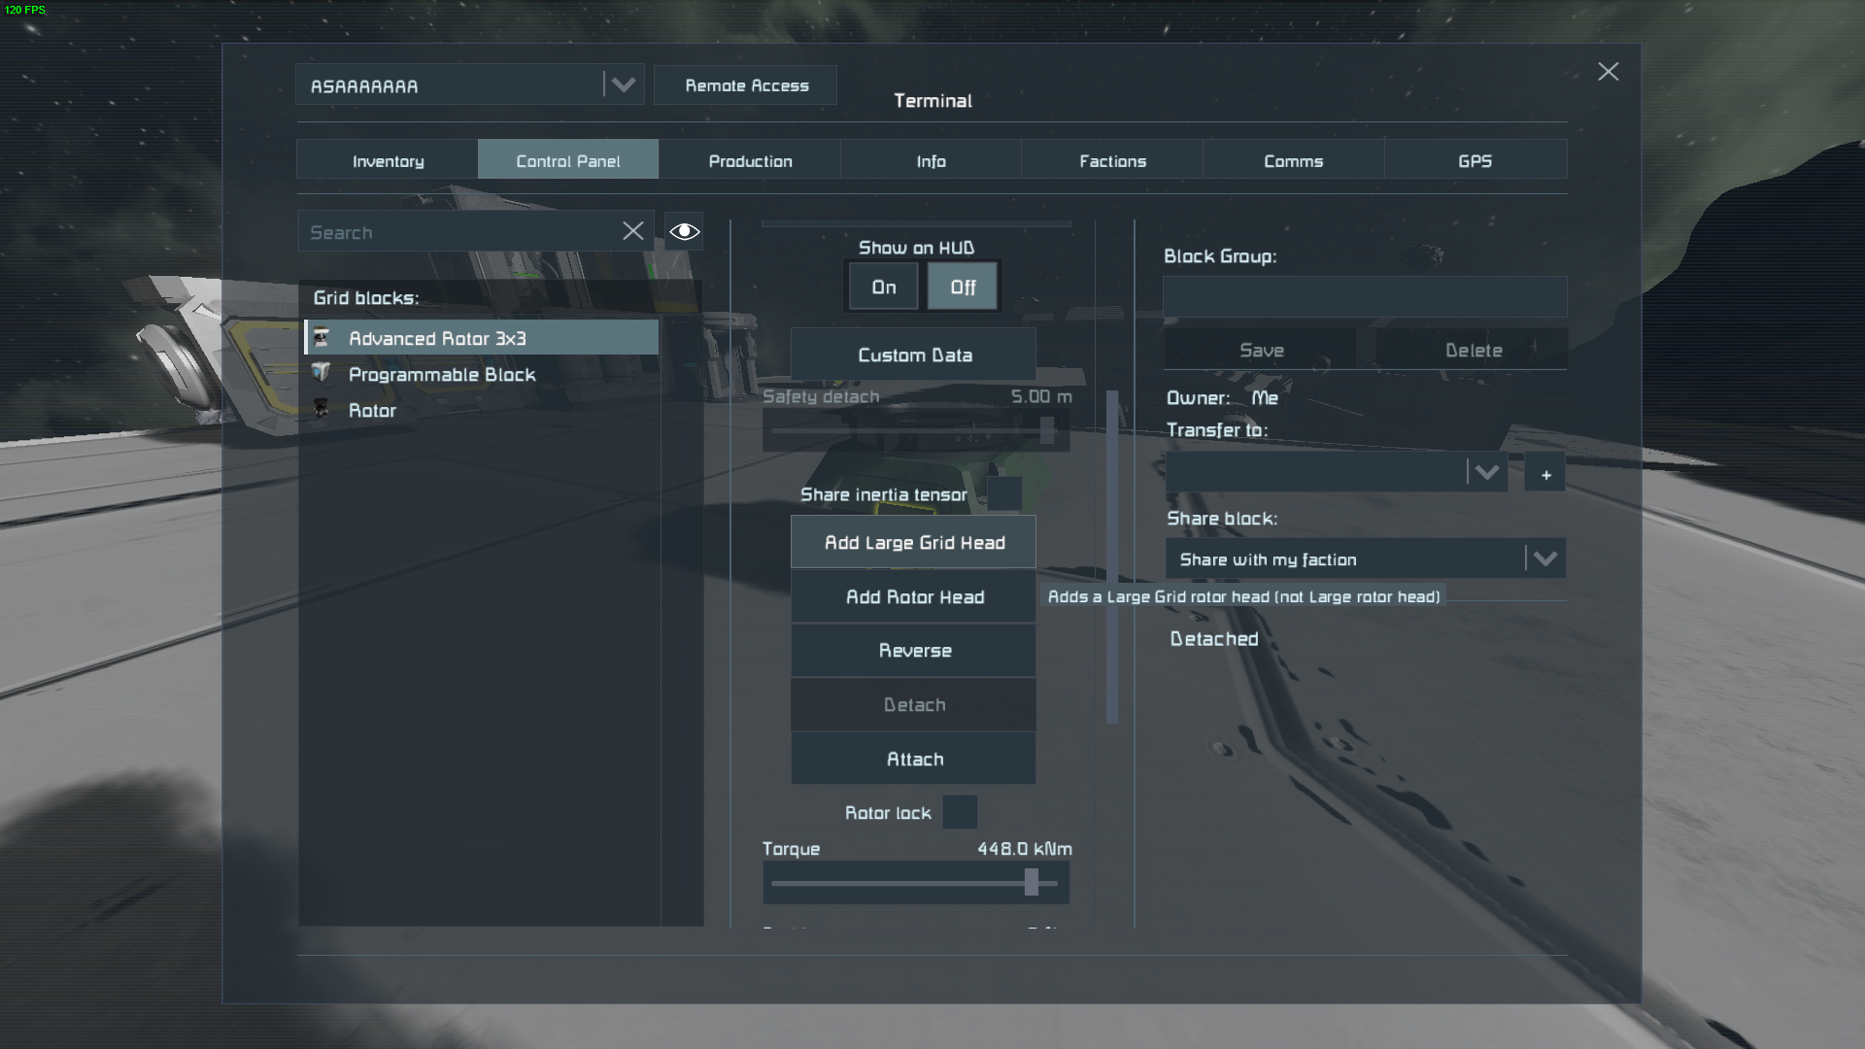Click into the Block Group text field
This screenshot has height=1049, width=1865.
click(x=1364, y=297)
